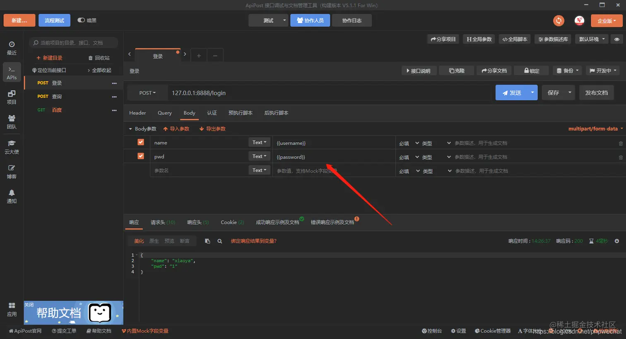Click the orange sync refresh icon
This screenshot has width=626, height=339.
[x=559, y=21]
